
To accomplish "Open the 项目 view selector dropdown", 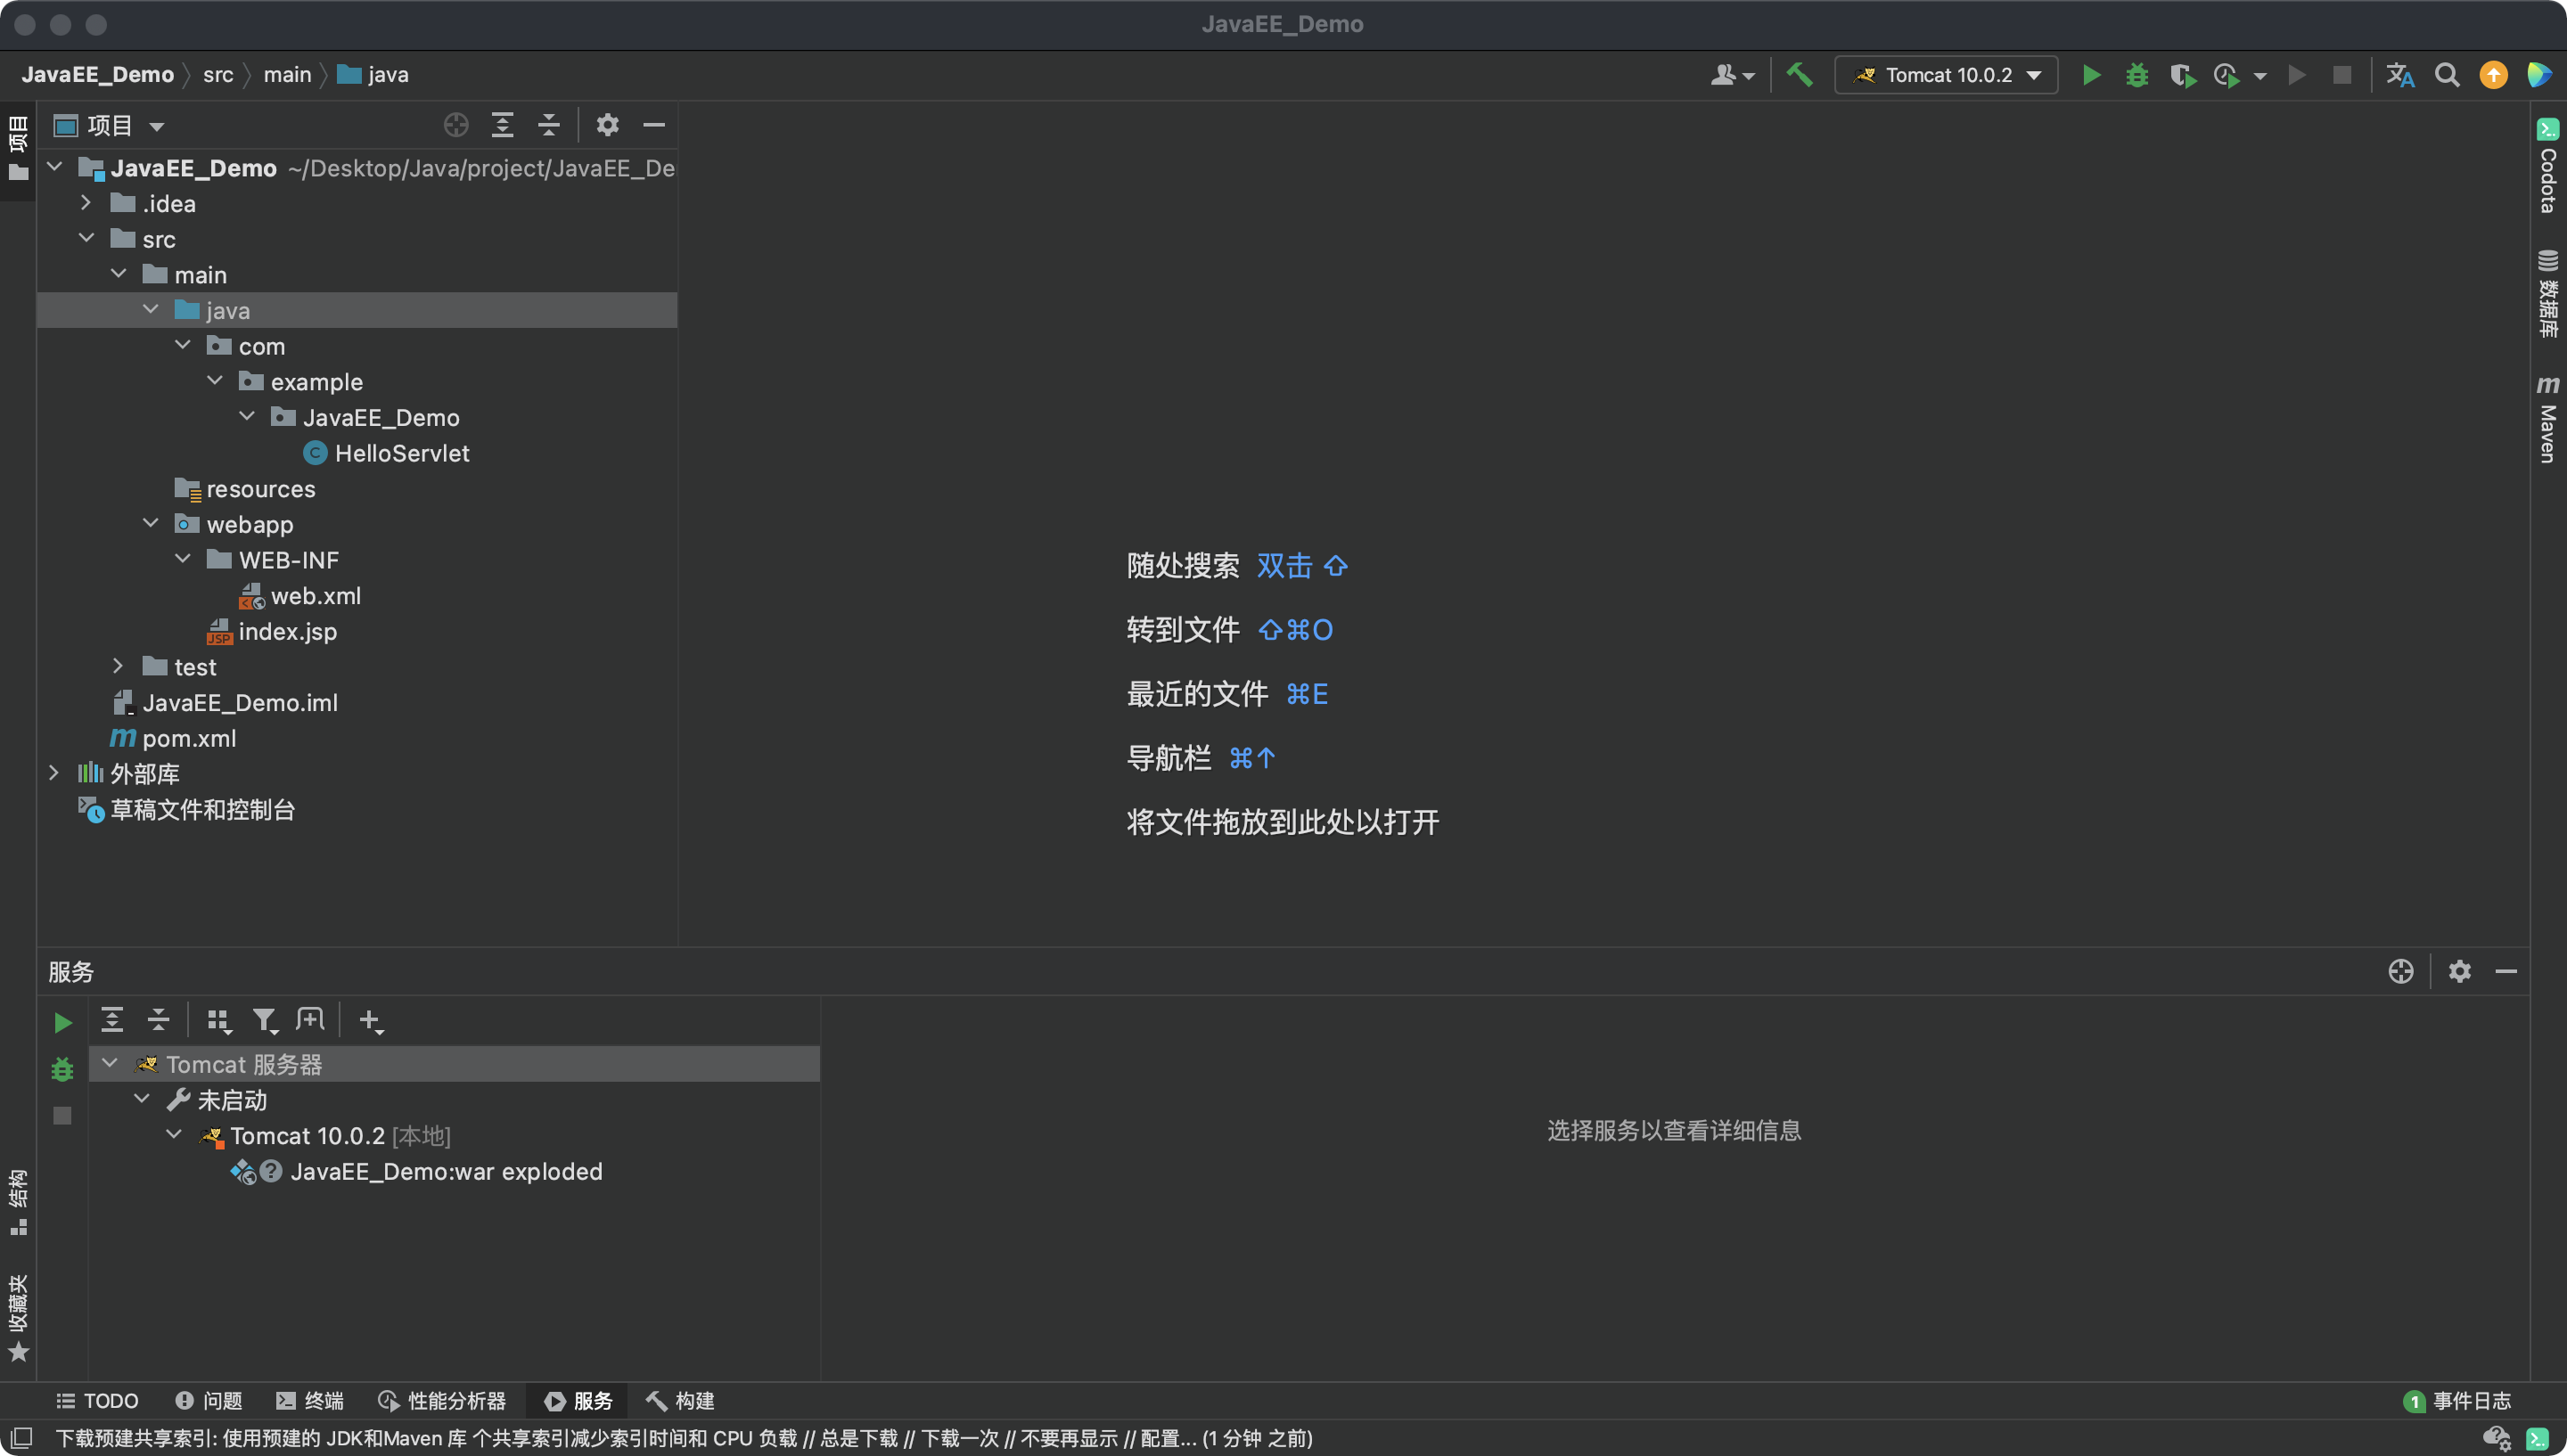I will (109, 125).
